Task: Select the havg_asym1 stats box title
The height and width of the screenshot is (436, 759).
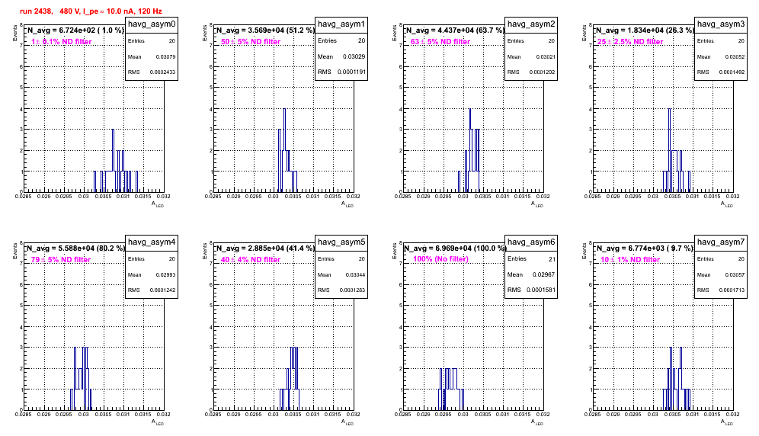Action: [x=341, y=24]
